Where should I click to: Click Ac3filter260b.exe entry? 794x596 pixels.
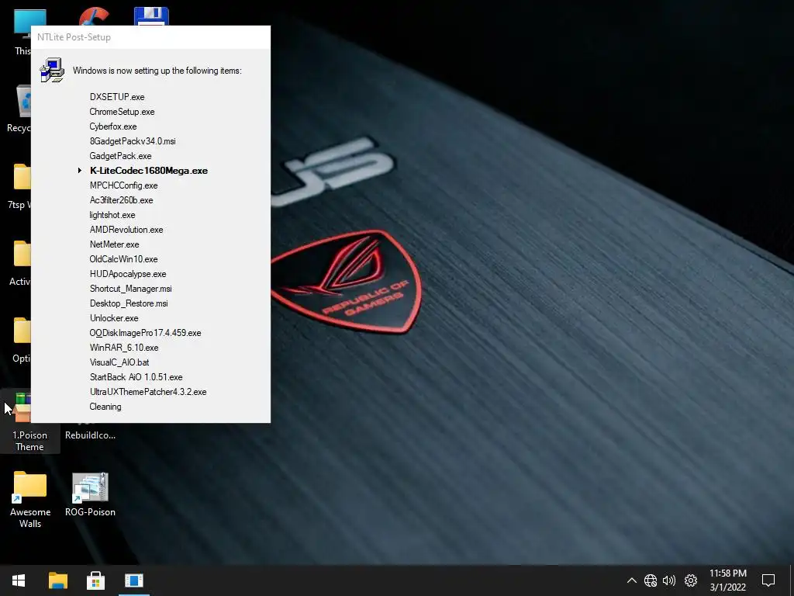[122, 200]
